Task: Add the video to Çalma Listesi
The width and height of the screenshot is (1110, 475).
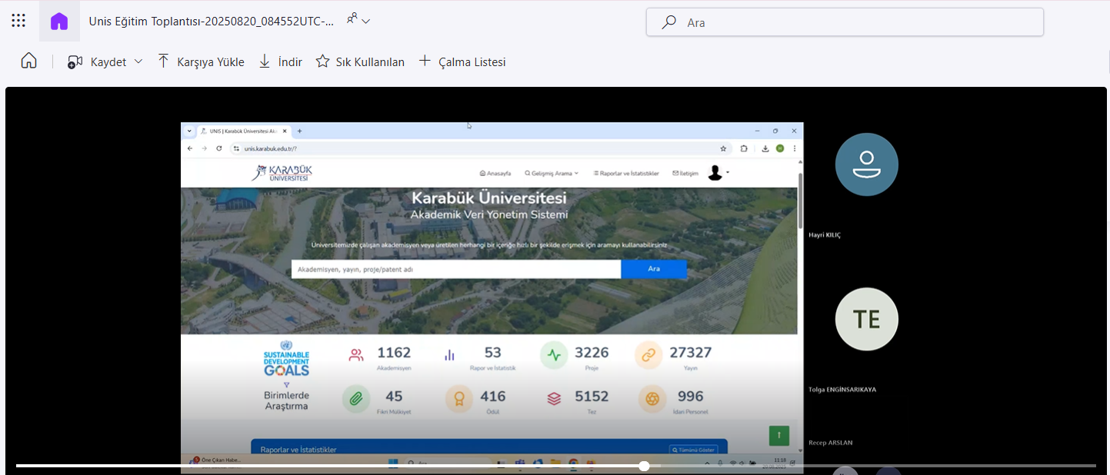Action: (x=462, y=62)
